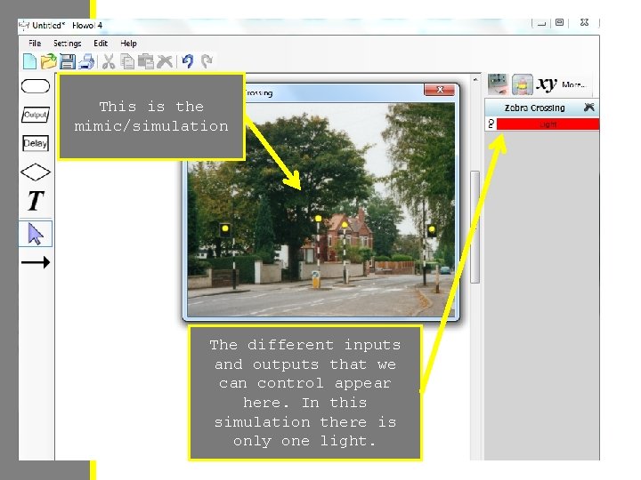Open an existing file with folder icon
The height and width of the screenshot is (480, 641).
(x=49, y=61)
